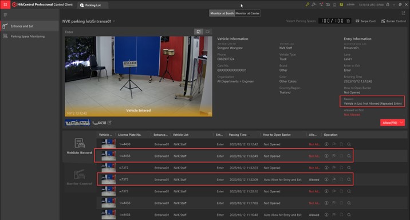Expand the Allow(F10) button dropdown arrow

tap(401, 123)
